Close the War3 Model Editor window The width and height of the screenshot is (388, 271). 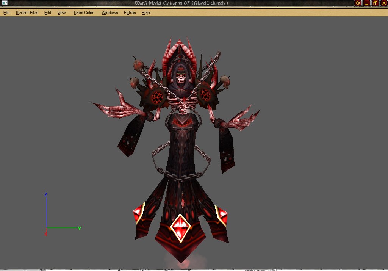(384, 3)
